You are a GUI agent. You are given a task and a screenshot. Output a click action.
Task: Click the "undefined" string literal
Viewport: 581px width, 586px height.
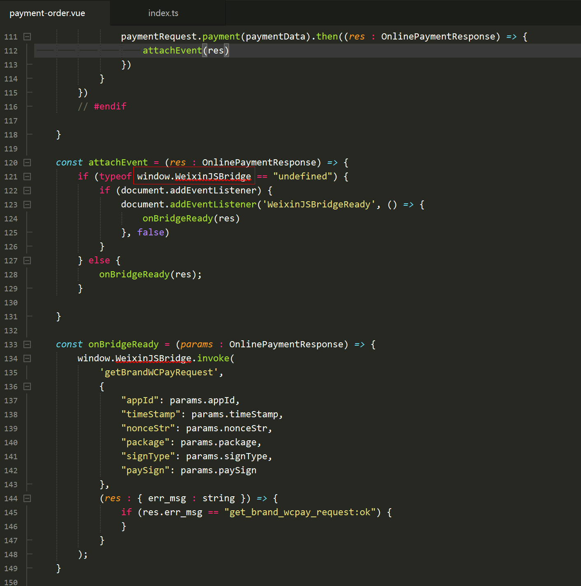pyautogui.click(x=302, y=177)
